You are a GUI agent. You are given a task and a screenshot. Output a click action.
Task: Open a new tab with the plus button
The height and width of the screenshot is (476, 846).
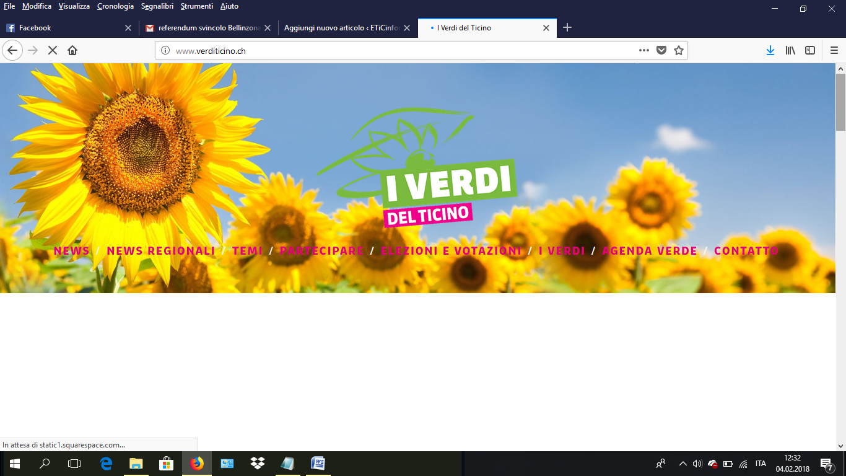tap(567, 27)
